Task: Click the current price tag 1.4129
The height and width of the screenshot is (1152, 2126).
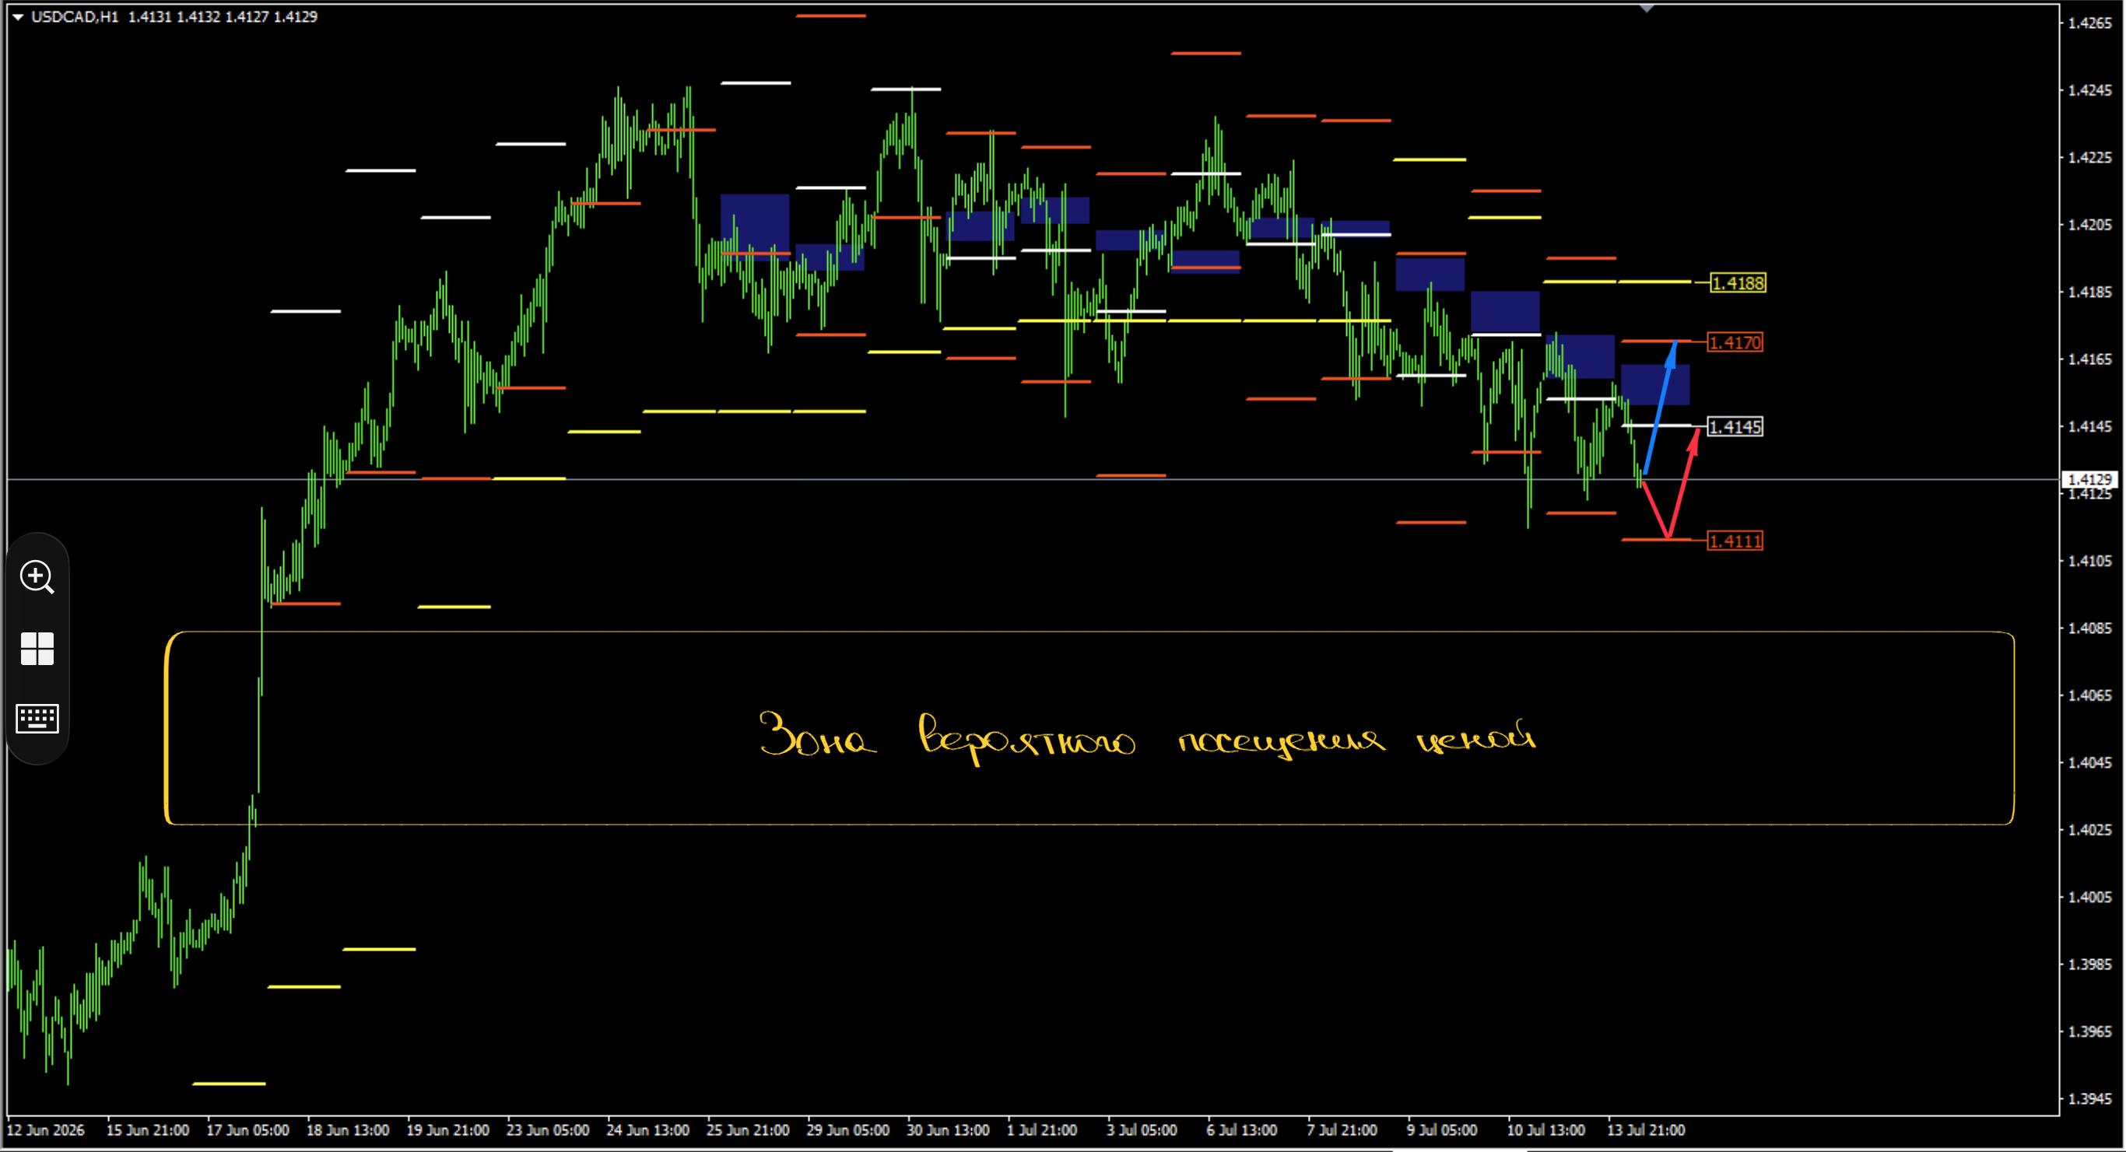Action: pos(2089,478)
